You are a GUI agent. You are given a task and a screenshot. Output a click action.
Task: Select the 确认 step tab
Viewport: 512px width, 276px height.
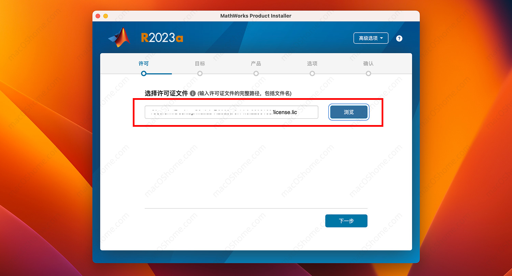pos(368,63)
